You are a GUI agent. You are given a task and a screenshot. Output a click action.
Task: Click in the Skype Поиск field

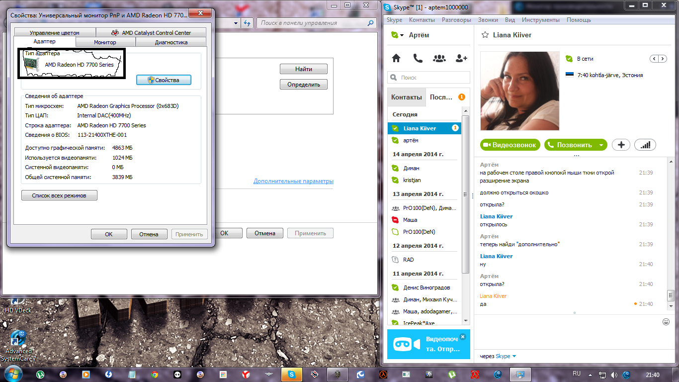tap(428, 78)
